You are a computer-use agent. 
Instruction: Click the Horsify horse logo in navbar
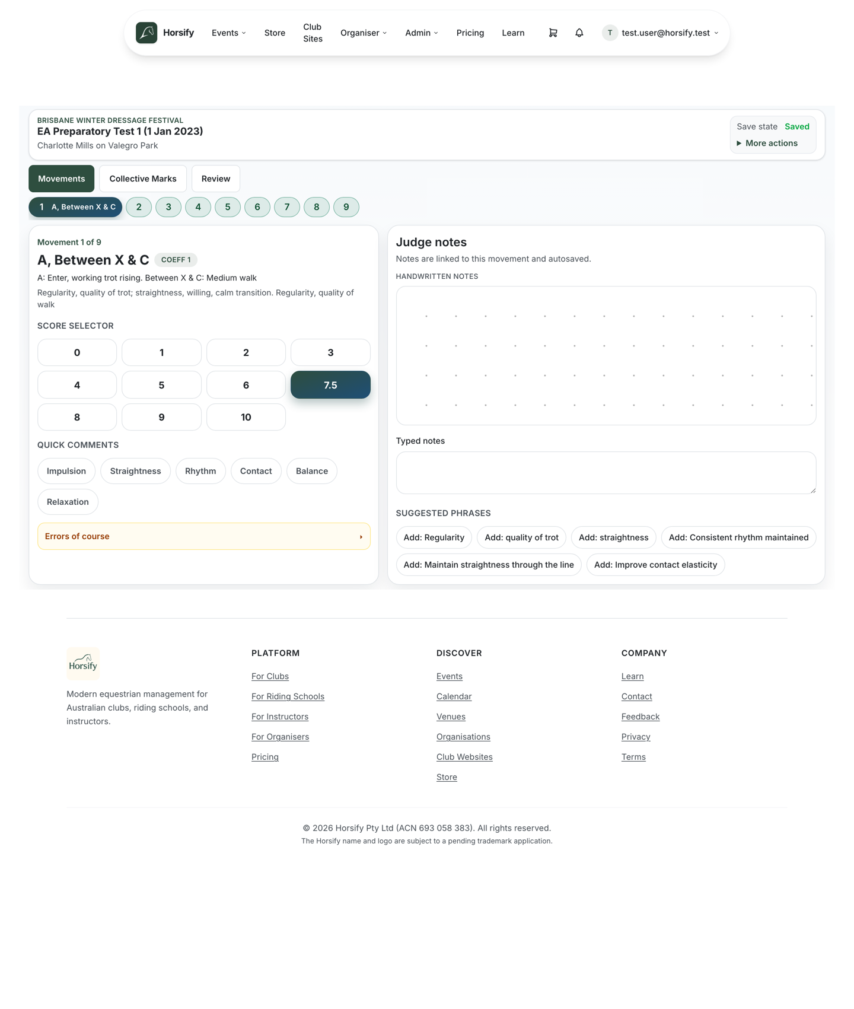tap(146, 33)
